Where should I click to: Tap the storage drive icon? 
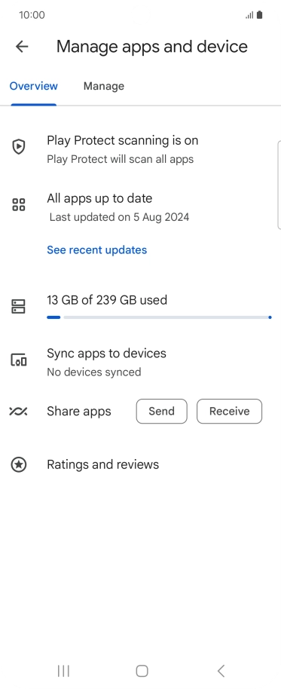click(x=18, y=306)
